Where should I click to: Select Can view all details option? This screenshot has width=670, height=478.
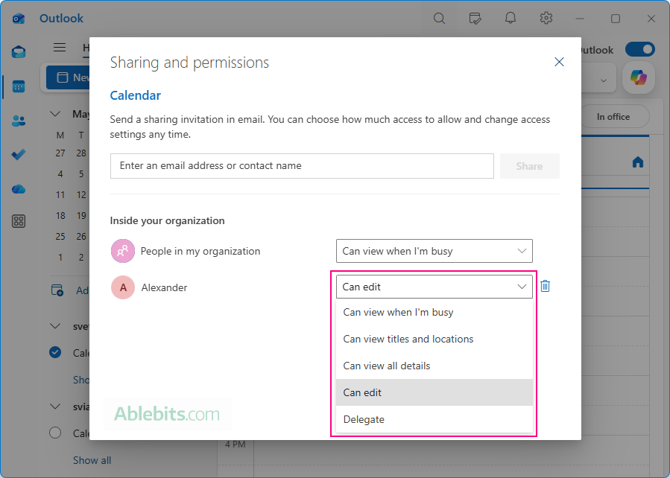click(x=434, y=366)
